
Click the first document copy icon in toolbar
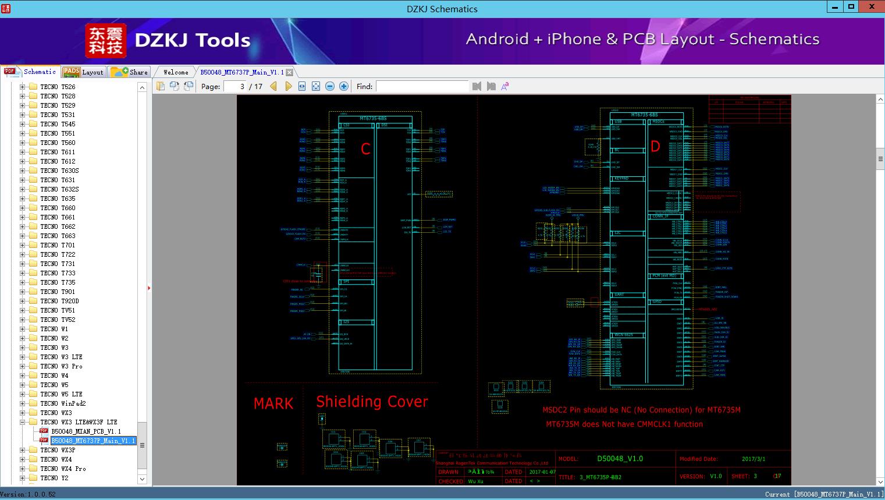[161, 86]
